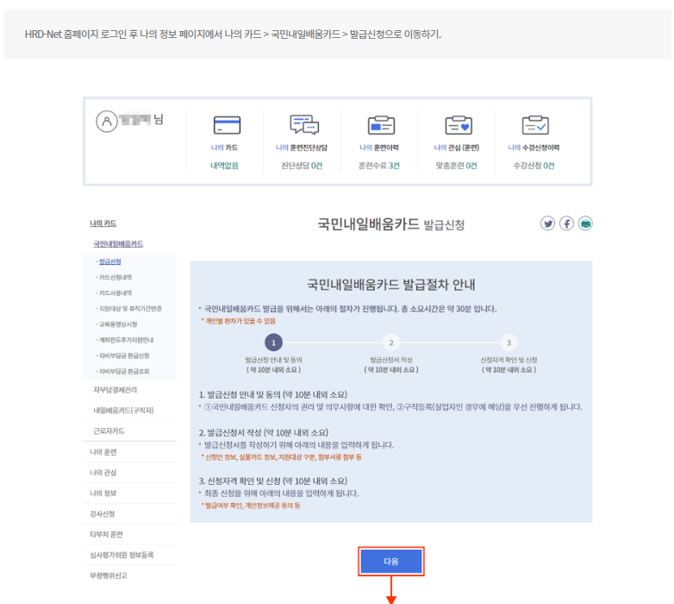Click heading 1. 발급신청 안내 및 동의
This screenshot has height=604, width=674.
tap(273, 394)
